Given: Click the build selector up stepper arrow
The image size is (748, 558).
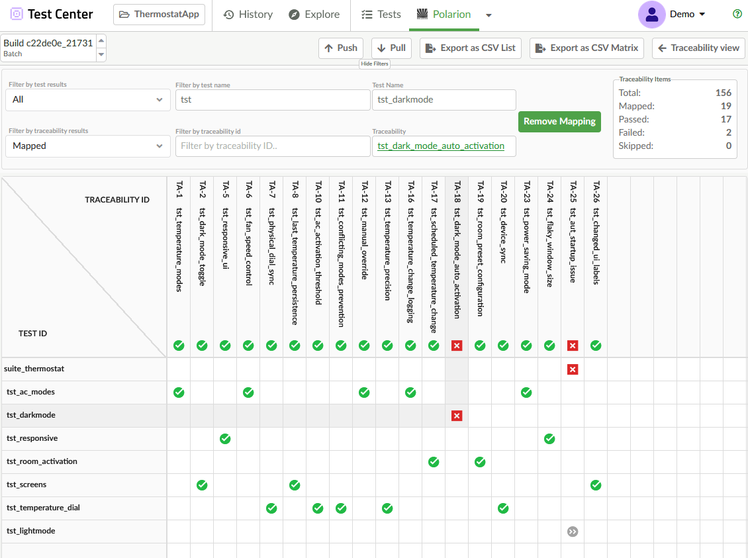Looking at the screenshot, I should 101,41.
